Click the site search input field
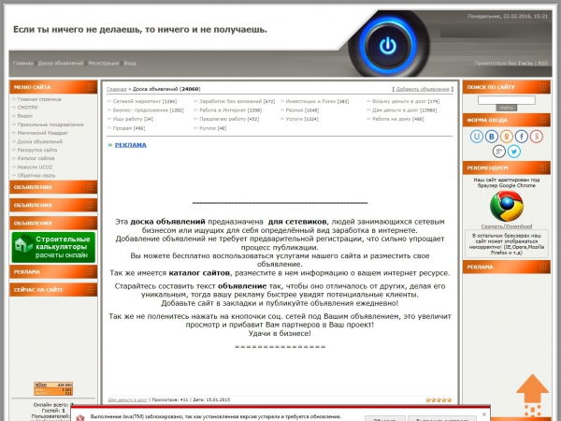The image size is (561, 421). click(506, 99)
